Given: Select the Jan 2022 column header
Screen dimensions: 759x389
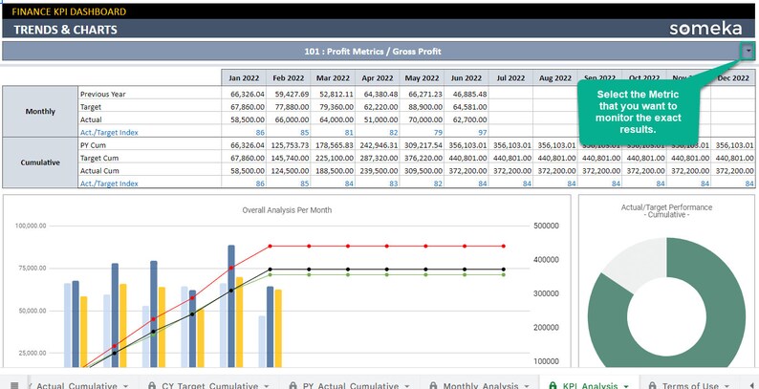Looking at the screenshot, I should point(244,77).
